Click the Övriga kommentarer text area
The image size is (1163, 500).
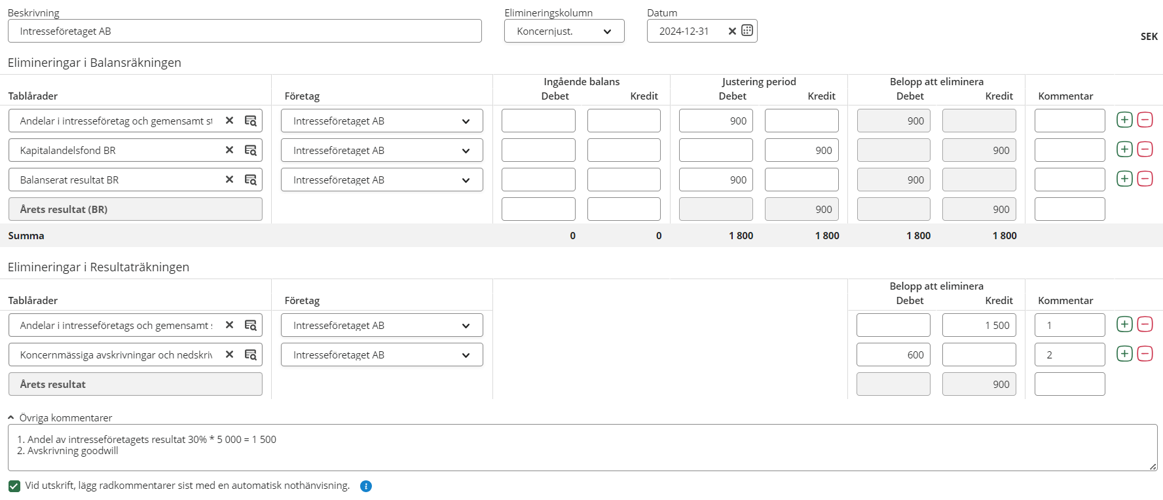click(581, 448)
